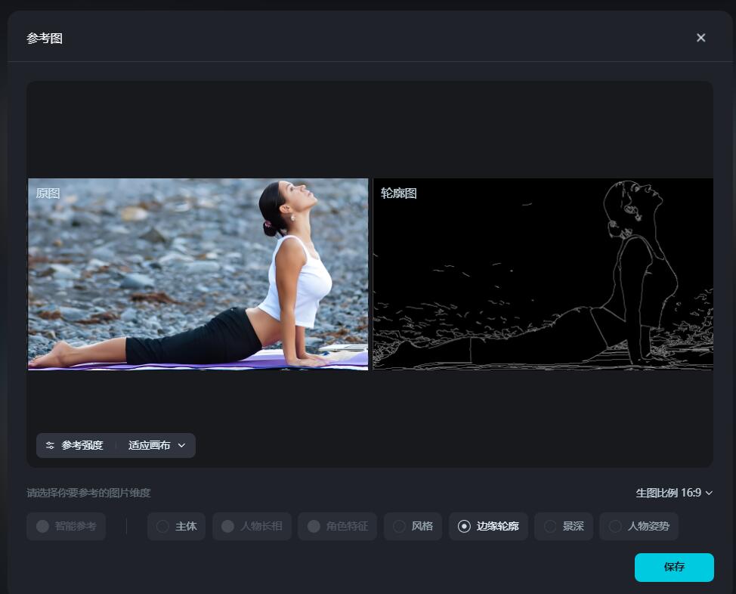
Task: Select the 主体 radio option
Action: 177,527
